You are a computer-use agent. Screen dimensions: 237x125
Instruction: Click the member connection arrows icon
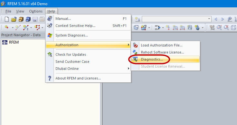tap(157, 28)
